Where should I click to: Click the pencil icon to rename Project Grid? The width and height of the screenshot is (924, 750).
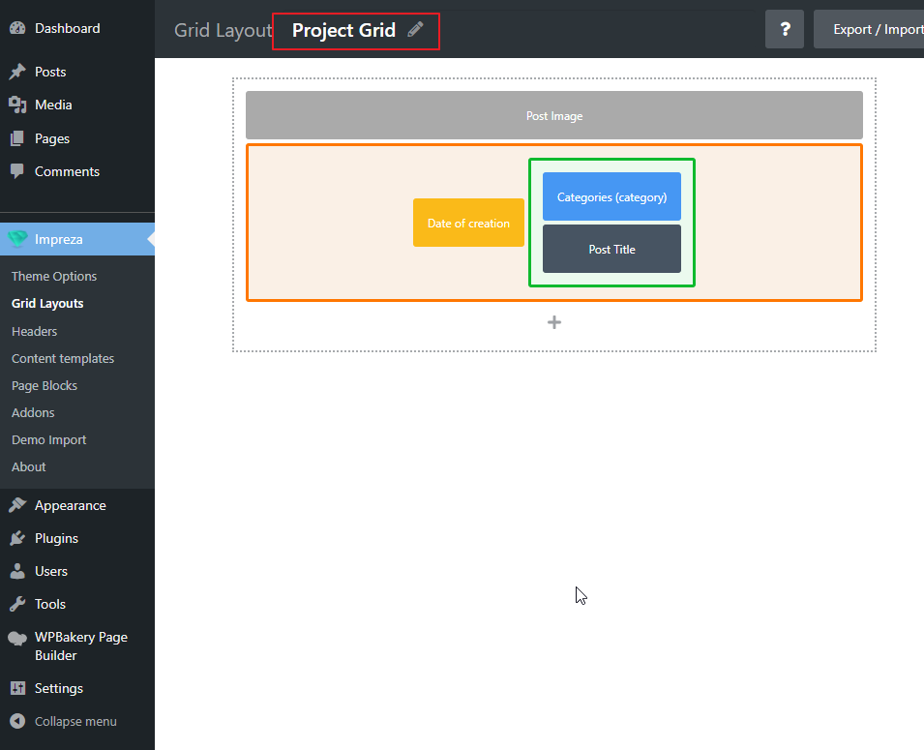(415, 29)
